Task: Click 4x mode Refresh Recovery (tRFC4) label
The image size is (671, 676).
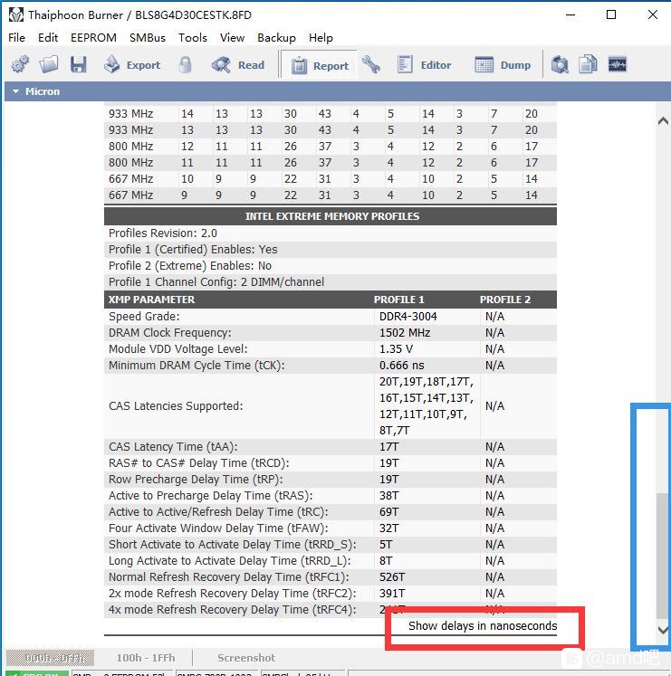Action: [233, 610]
